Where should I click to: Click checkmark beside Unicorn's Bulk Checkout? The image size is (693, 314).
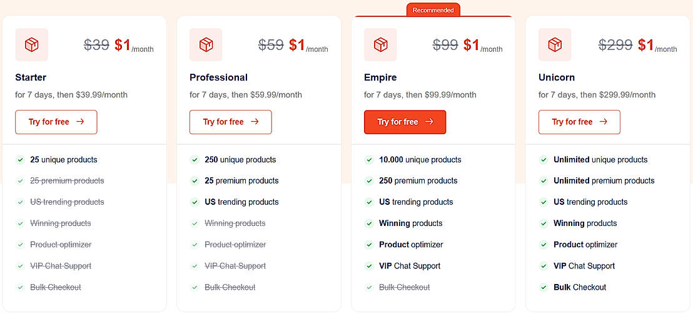[544, 287]
